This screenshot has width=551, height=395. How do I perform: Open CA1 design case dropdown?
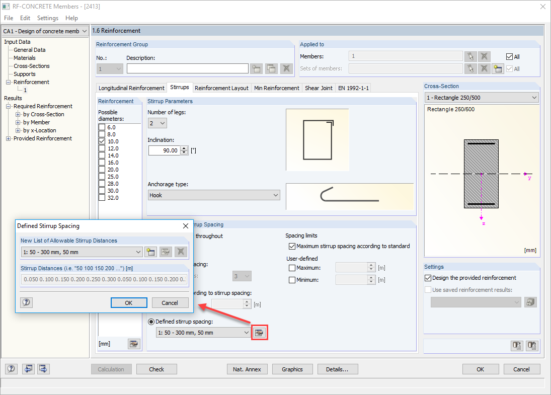coord(45,31)
